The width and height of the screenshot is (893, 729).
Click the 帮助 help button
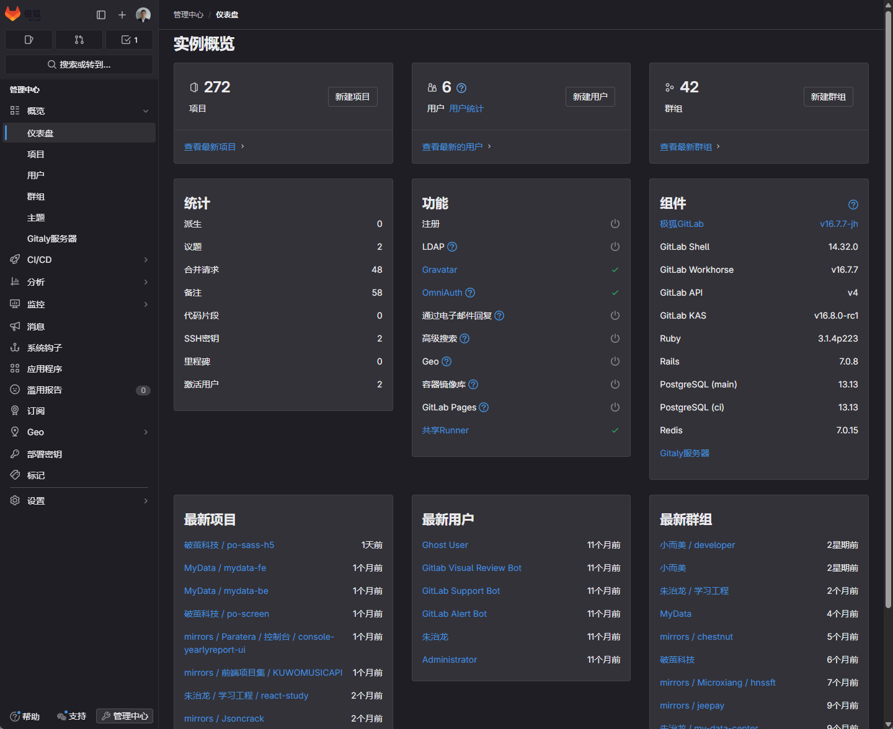(25, 716)
